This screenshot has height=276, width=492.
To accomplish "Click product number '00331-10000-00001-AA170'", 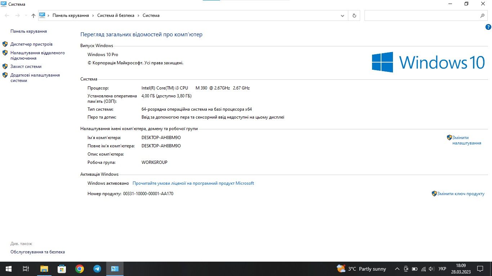I will pyautogui.click(x=148, y=194).
